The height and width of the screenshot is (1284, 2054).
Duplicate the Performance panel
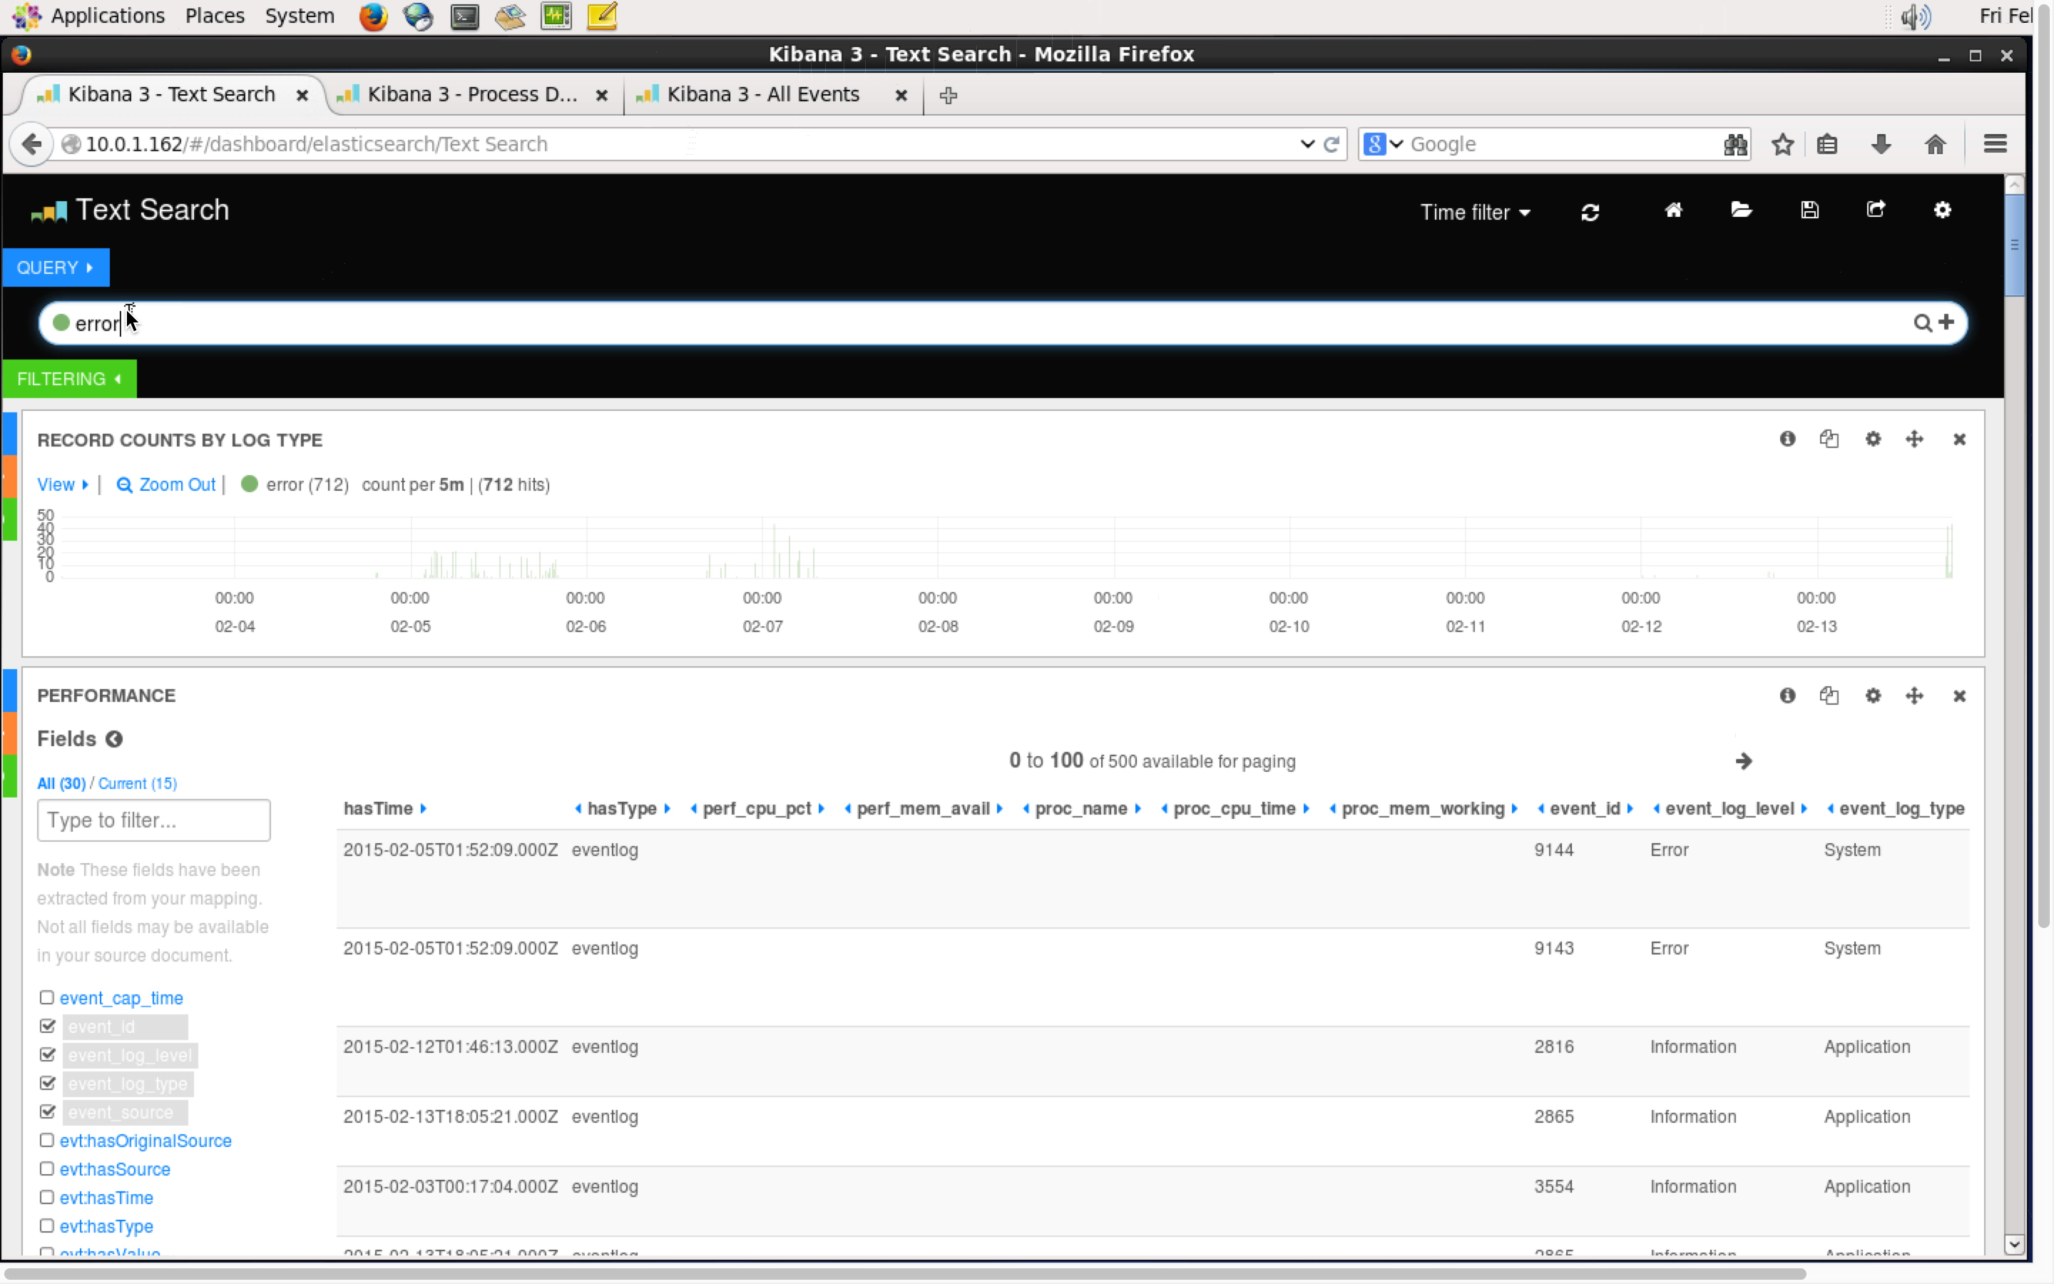(x=1829, y=695)
